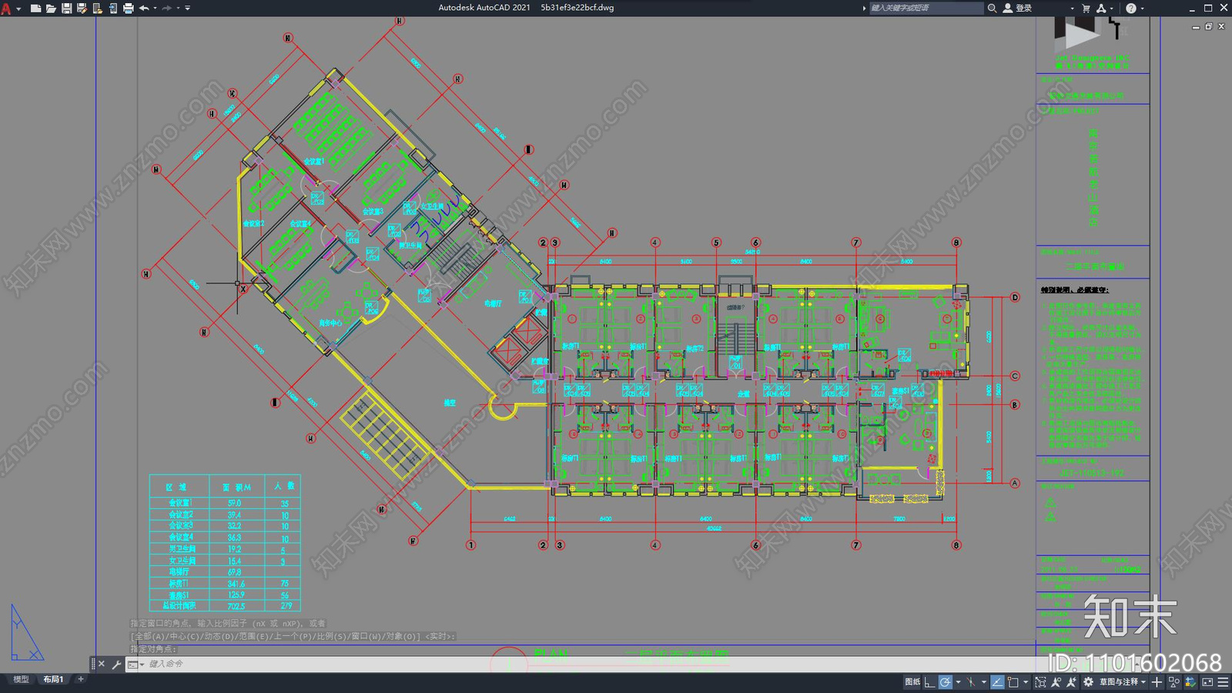Toggle Object snap tracking in status bar

[x=971, y=681]
